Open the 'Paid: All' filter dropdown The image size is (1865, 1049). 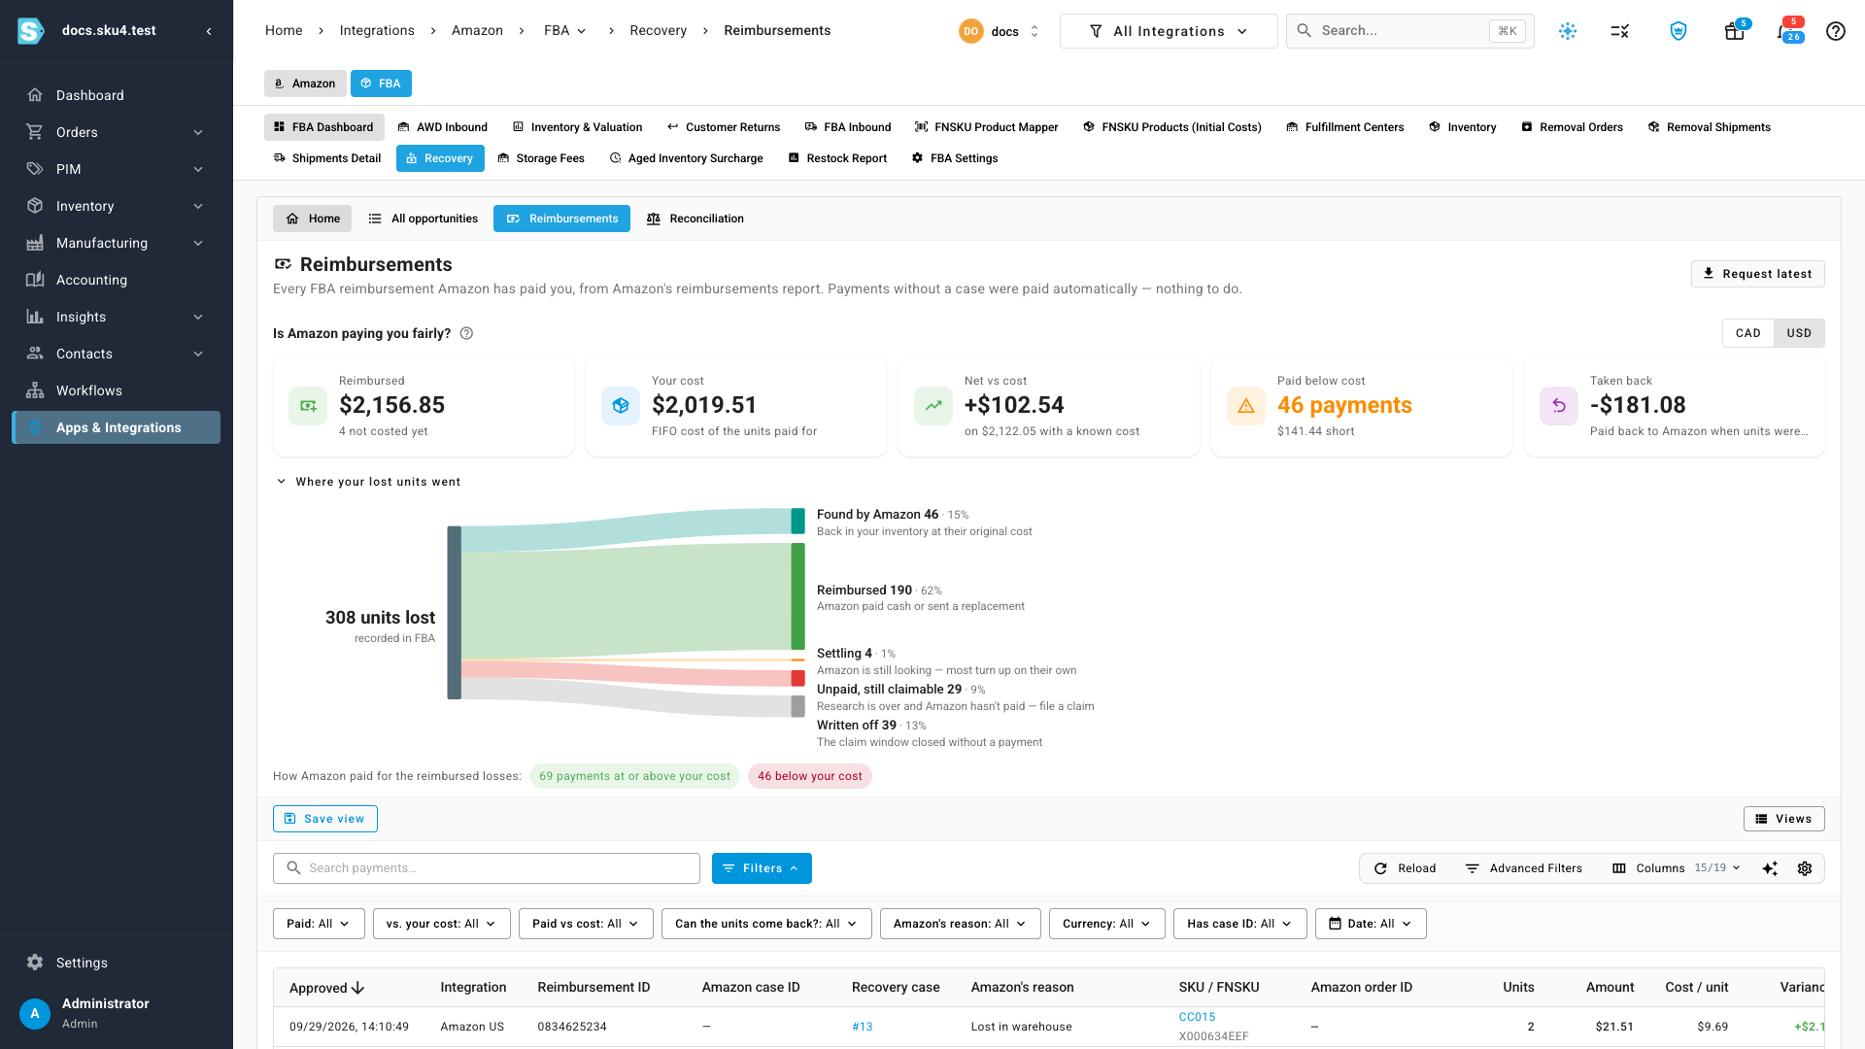319,924
